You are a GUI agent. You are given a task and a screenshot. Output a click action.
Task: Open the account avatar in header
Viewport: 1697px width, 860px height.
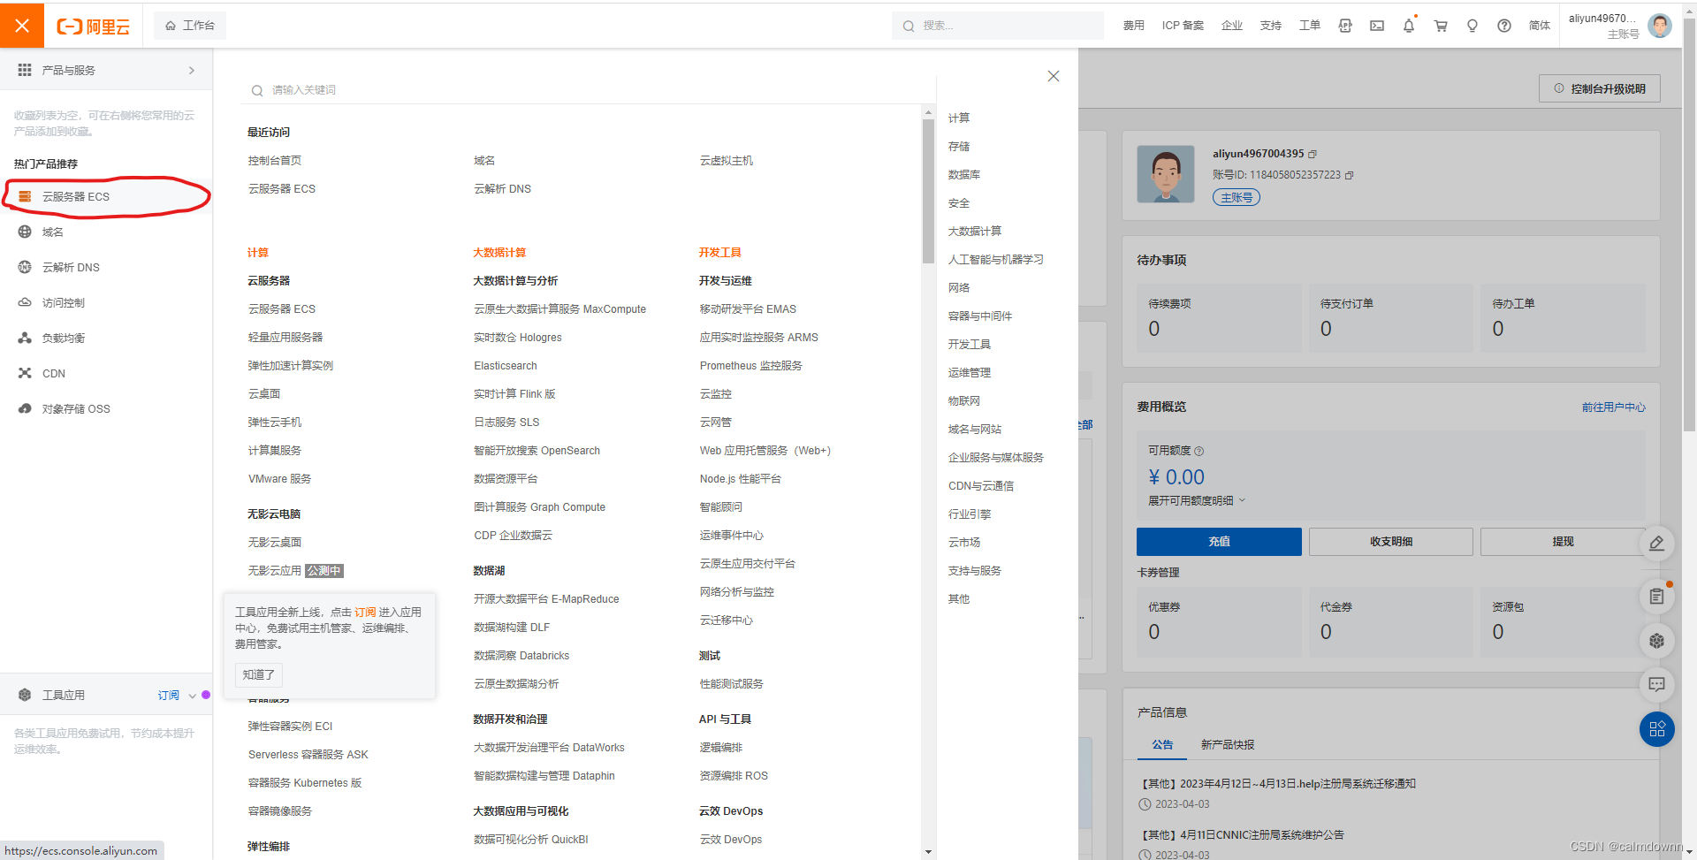point(1660,26)
